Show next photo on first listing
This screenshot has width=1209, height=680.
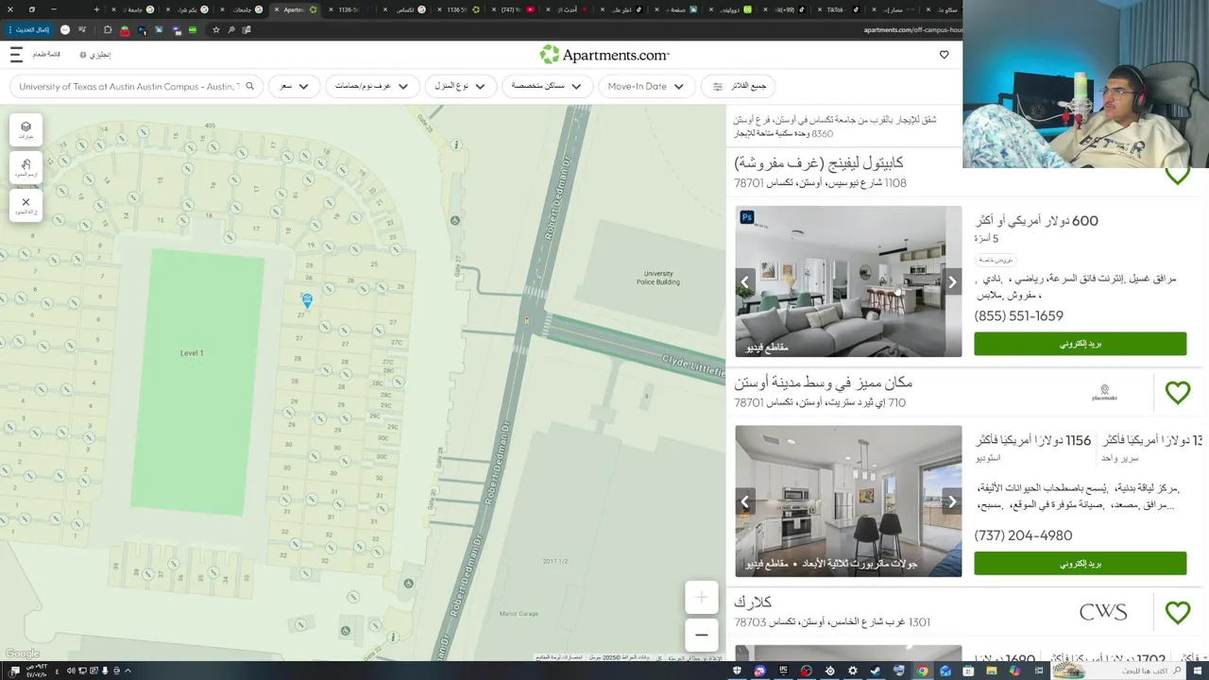952,281
